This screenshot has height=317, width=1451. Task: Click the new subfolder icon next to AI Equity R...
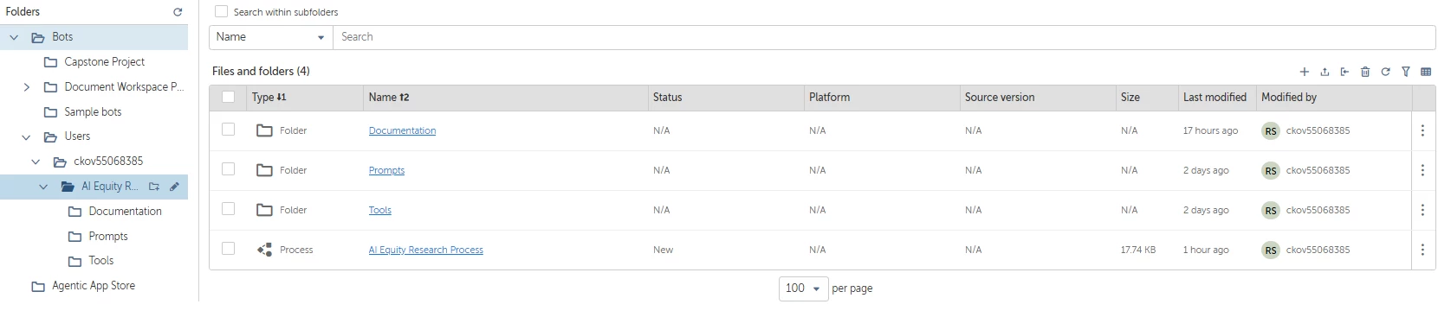(154, 187)
